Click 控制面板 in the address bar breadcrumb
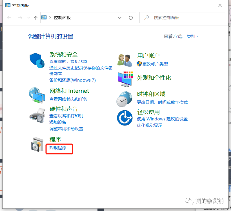 [62, 17]
